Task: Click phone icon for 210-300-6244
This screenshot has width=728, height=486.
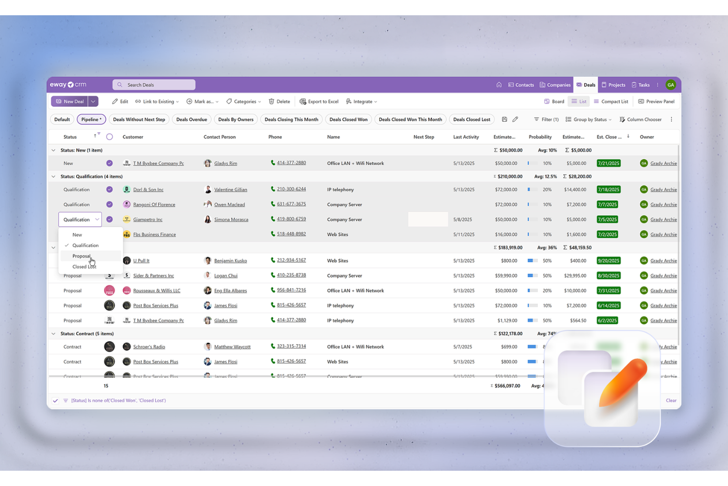Action: 273,189
